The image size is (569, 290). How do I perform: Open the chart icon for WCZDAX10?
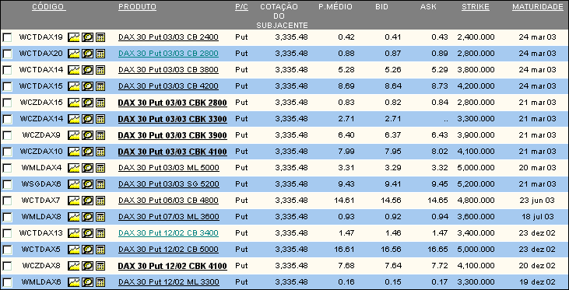74,152
